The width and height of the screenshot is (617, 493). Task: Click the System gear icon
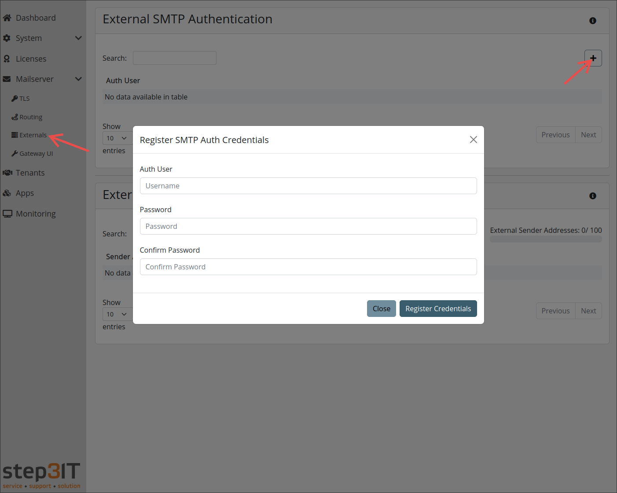7,38
